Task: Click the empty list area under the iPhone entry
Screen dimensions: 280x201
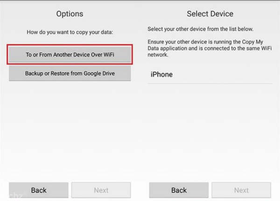Action: [x=210, y=131]
